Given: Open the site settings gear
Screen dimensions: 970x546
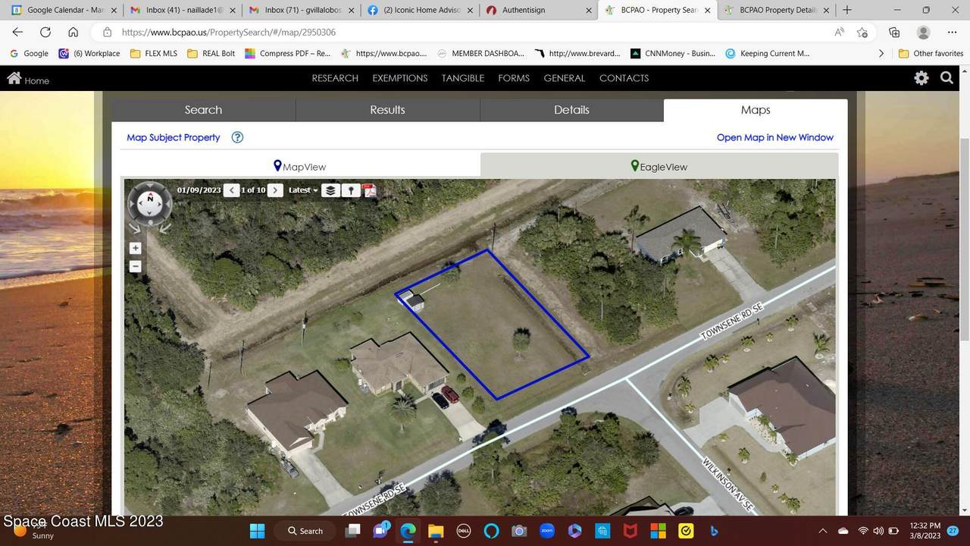Looking at the screenshot, I should click(921, 78).
